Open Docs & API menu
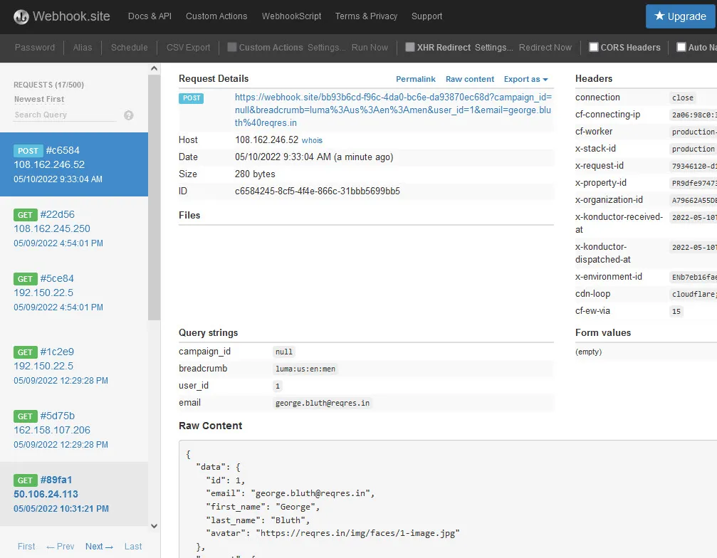717x558 pixels. click(x=150, y=16)
